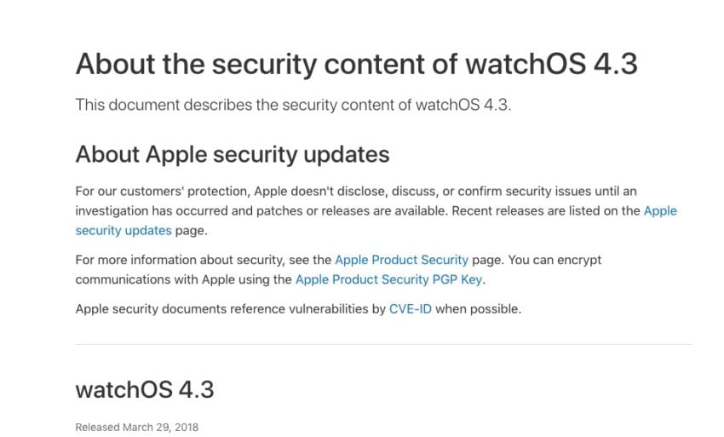The image size is (724, 437).
Task: Visit the CVE-ID reference link
Action: pos(411,308)
